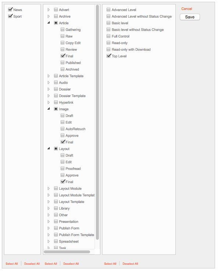Expand the Publish Form node

pyautogui.click(x=49, y=228)
